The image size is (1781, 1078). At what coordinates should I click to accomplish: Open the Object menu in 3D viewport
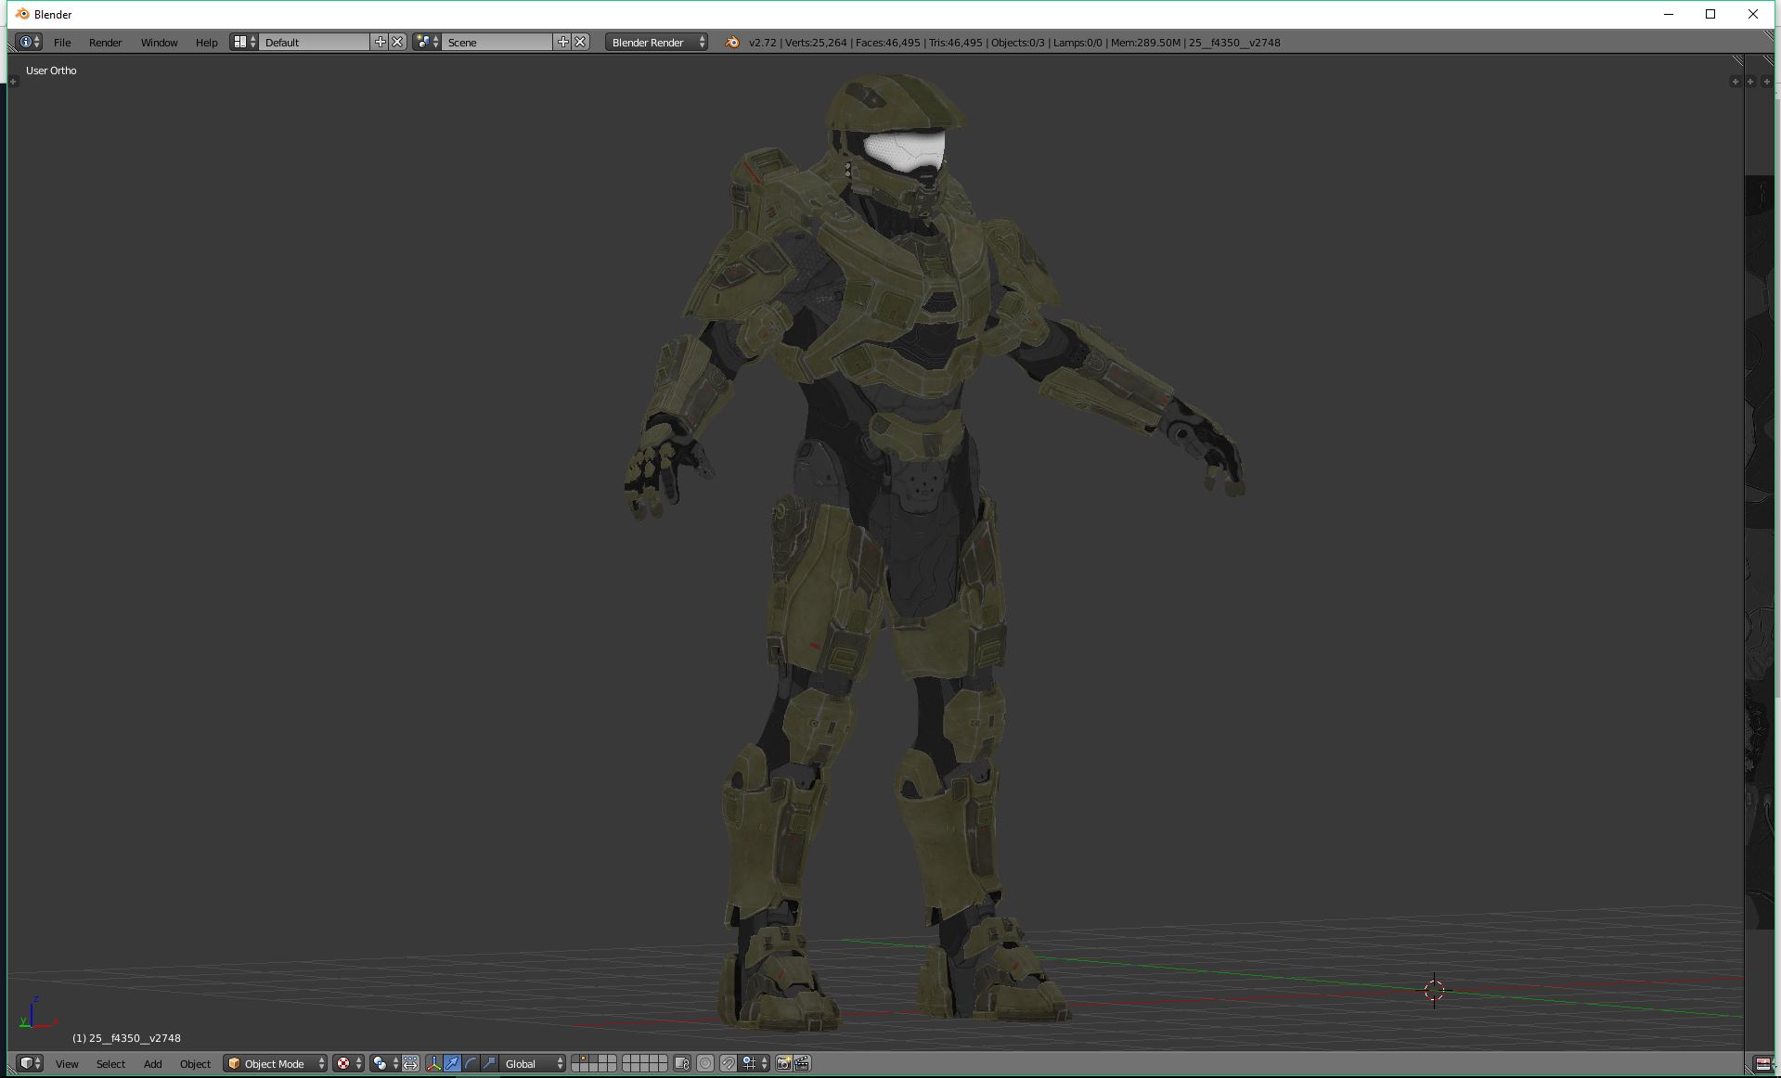pyautogui.click(x=195, y=1063)
